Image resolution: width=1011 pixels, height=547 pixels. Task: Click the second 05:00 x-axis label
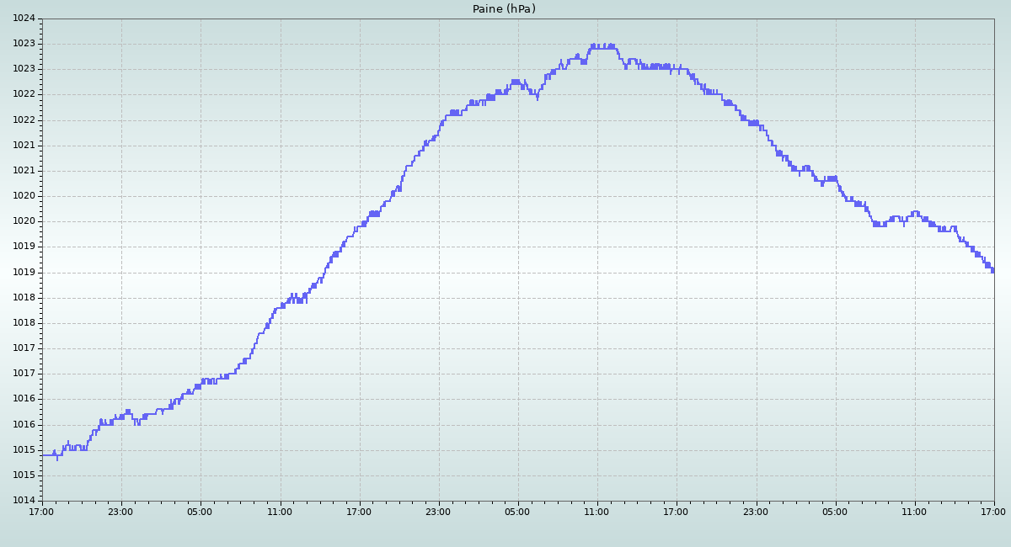click(x=517, y=511)
